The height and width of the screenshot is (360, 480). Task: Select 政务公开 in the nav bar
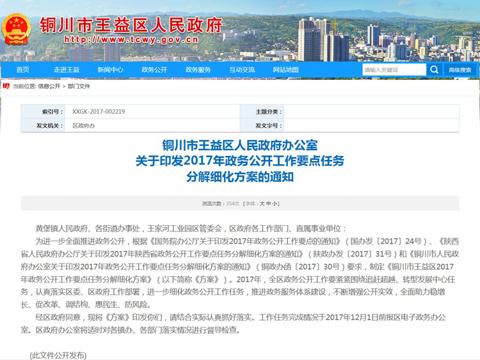[x=154, y=70]
